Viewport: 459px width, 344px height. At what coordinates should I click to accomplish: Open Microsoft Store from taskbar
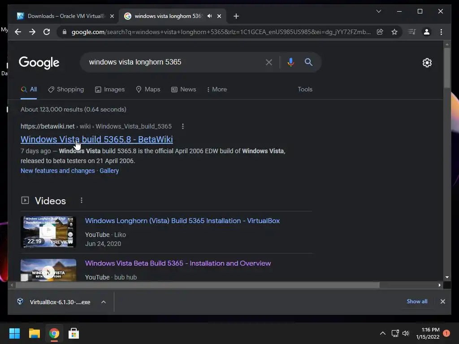tap(74, 333)
